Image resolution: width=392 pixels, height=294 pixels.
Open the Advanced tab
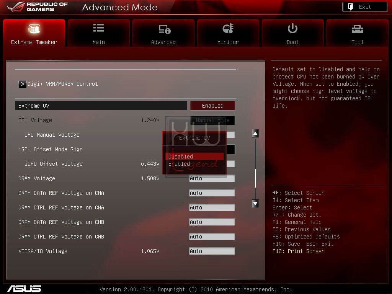(x=163, y=33)
